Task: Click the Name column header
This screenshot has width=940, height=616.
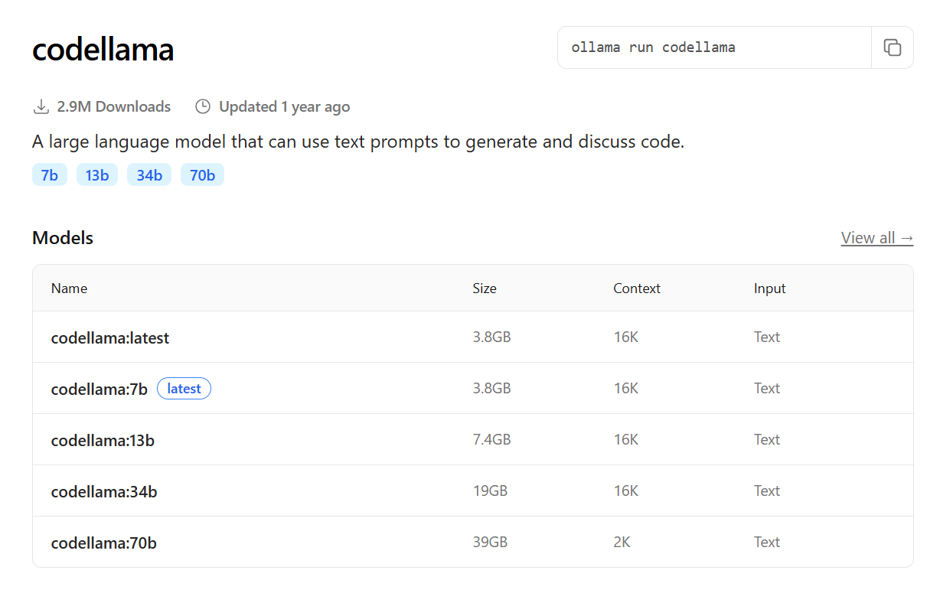Action: [69, 288]
